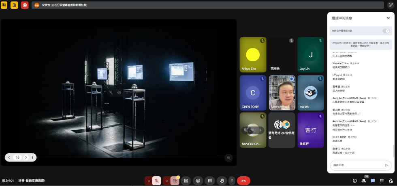Open host controls lock icon
397x186 pixels.
pyautogui.click(x=391, y=181)
